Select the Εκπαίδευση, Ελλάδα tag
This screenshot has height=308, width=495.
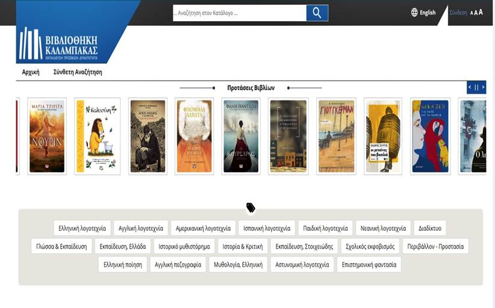(x=123, y=246)
